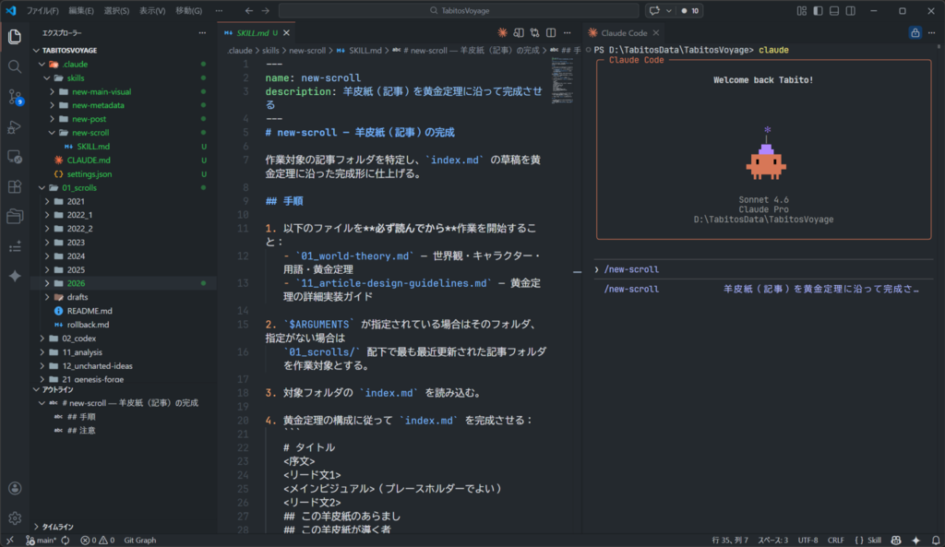Open Git Graph from the status bar
This screenshot has height=547, width=945.
click(x=140, y=541)
